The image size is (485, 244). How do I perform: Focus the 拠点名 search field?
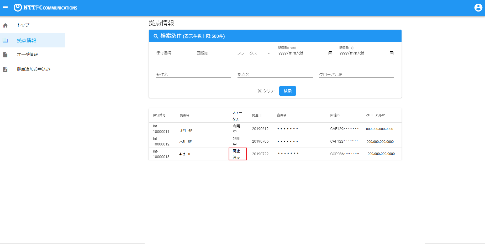pyautogui.click(x=275, y=74)
